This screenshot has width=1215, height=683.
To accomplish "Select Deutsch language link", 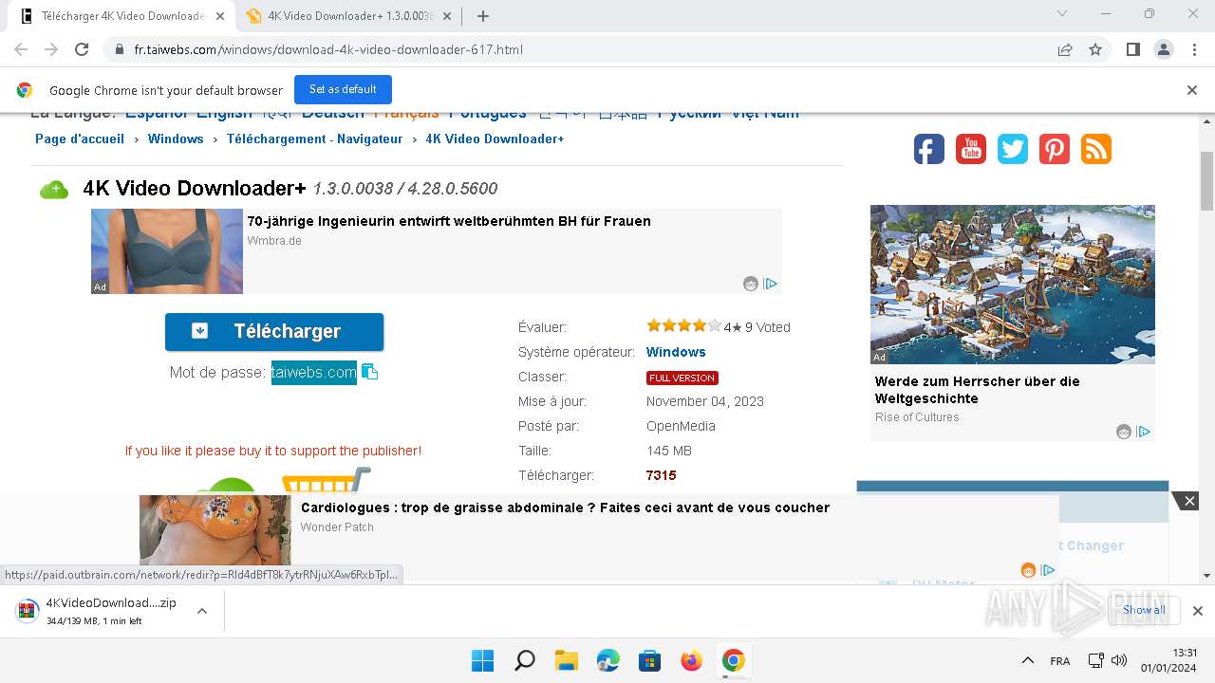I will 333,113.
